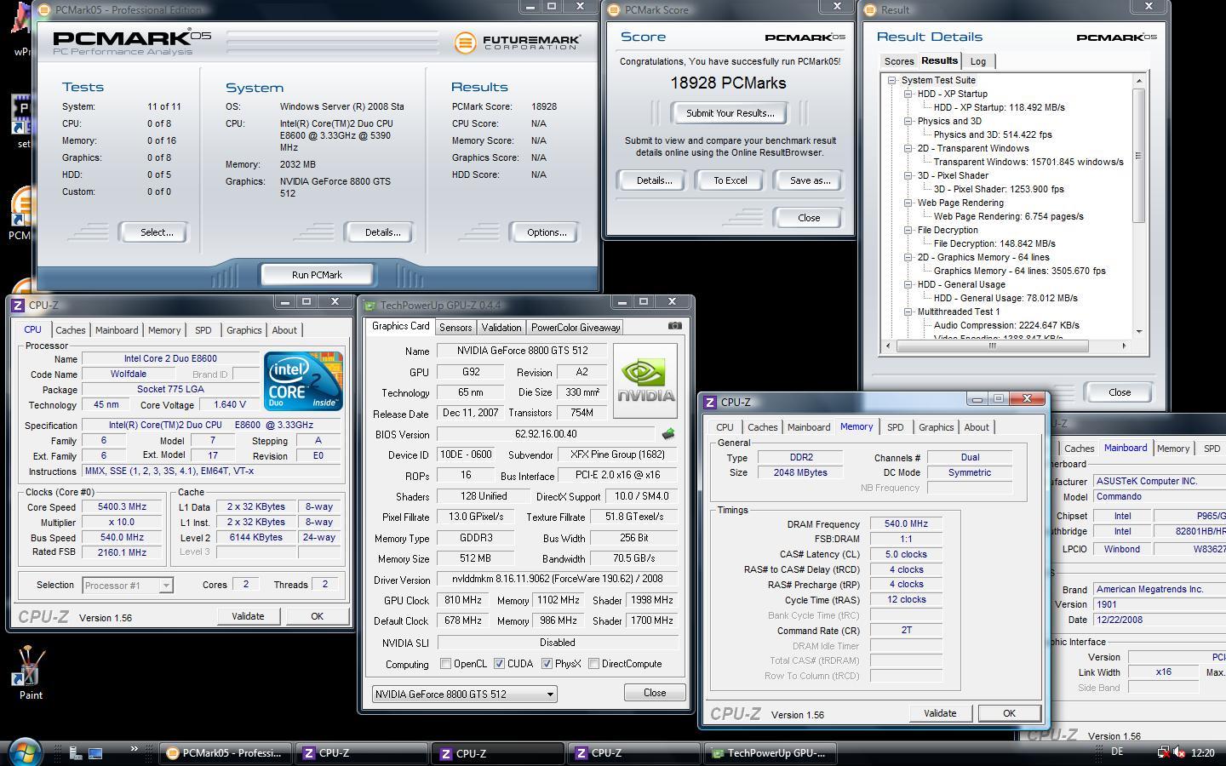1226x766 pixels.
Task: Open the PowerColor Giveaway tab
Action: pos(576,327)
